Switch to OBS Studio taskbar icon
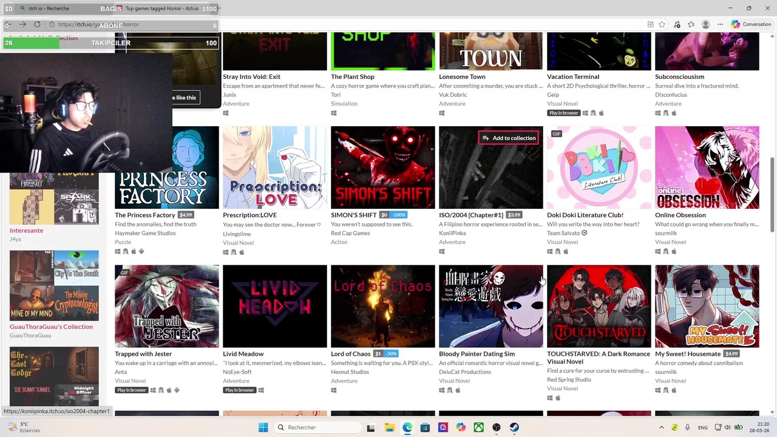The width and height of the screenshot is (777, 437). point(497,427)
